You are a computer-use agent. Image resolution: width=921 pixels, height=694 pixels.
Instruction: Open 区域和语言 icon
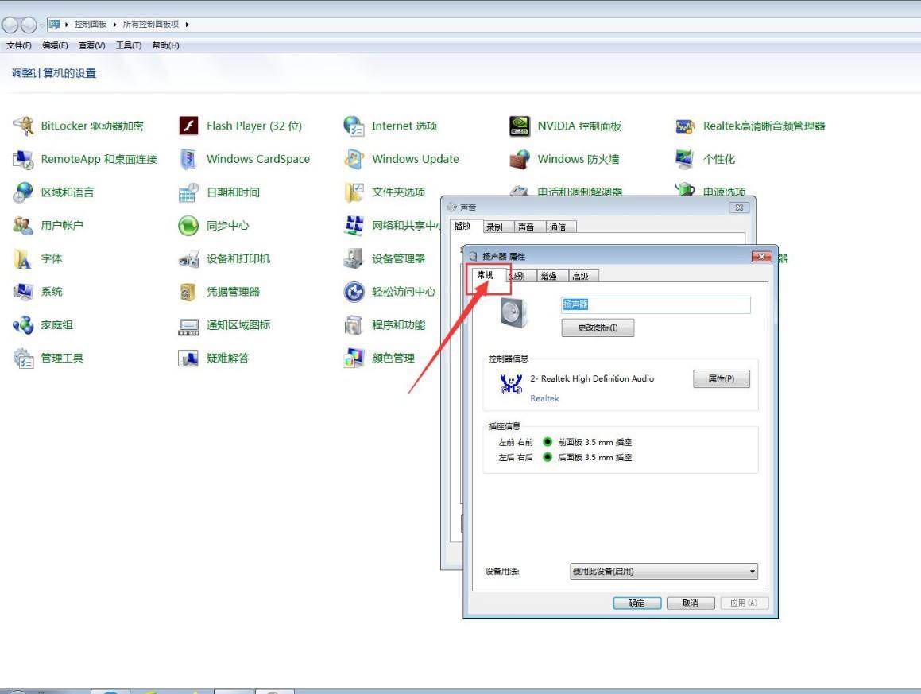(x=24, y=192)
